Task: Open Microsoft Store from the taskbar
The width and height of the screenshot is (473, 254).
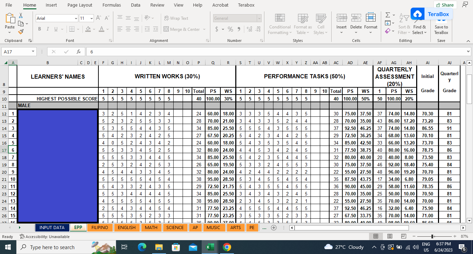Action: click(x=176, y=247)
